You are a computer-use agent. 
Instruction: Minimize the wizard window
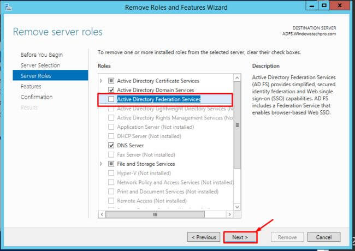click(312, 5)
